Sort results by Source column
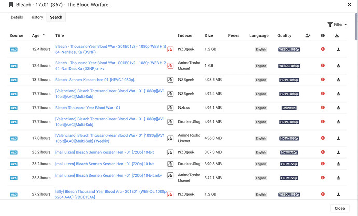This screenshot has height=216, width=358. [x=17, y=36]
